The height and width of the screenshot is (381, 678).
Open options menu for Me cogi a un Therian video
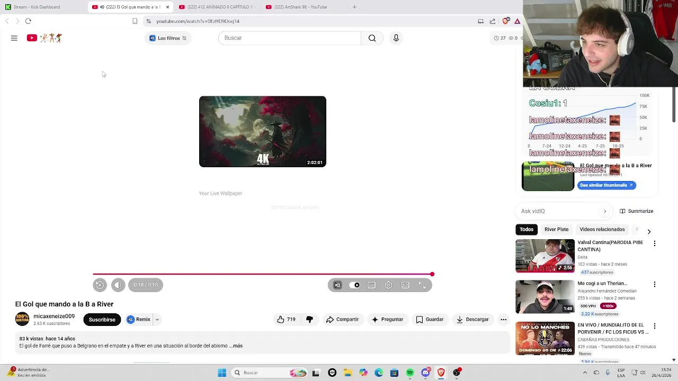pos(655,284)
